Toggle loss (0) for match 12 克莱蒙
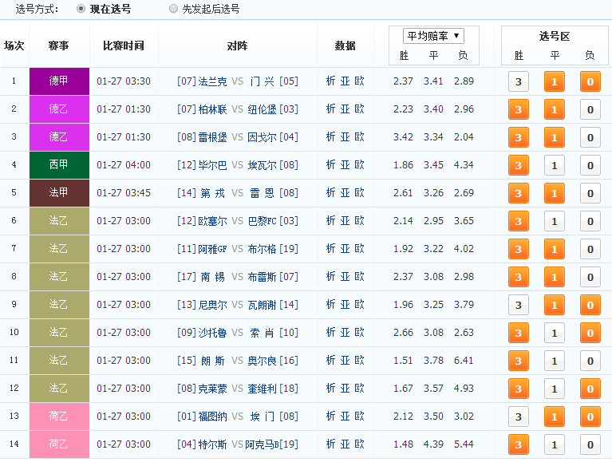 [x=590, y=389]
